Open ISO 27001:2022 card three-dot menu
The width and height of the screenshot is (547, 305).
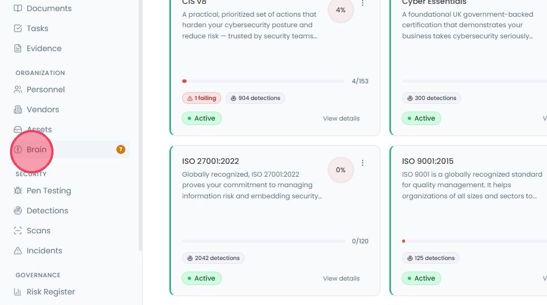[x=363, y=163]
